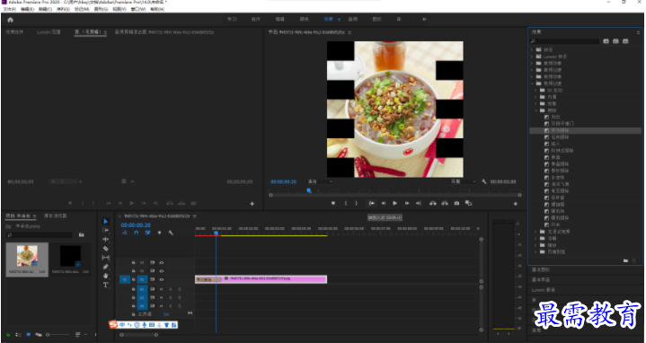Open the Effect Controls (效果控件) tab
Screen dimensions: 646x343
(15, 32)
